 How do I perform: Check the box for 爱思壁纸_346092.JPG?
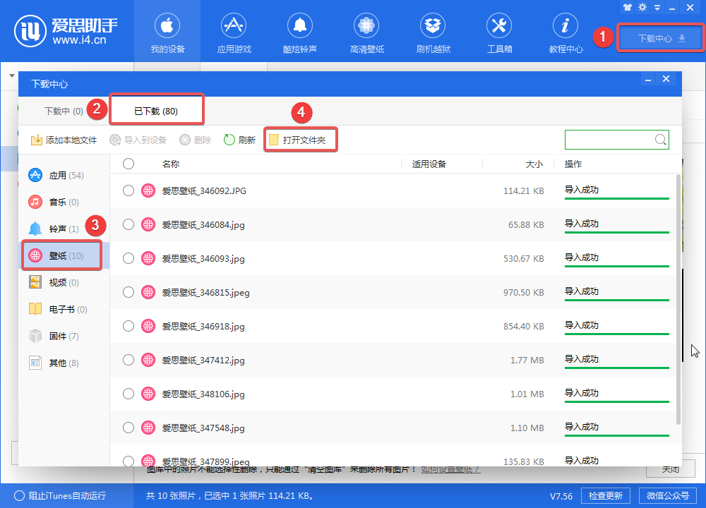128,190
